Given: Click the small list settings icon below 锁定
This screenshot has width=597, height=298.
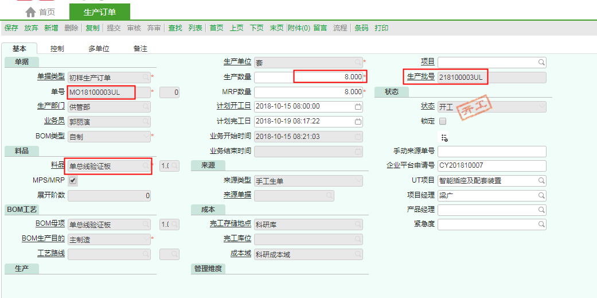Looking at the screenshot, I should point(444,137).
